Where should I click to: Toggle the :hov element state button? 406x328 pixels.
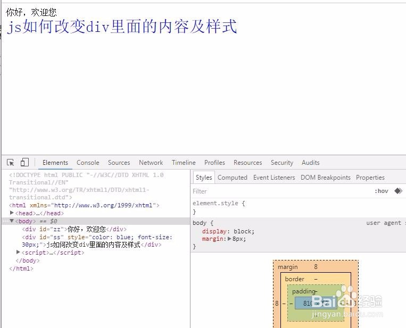click(x=382, y=191)
